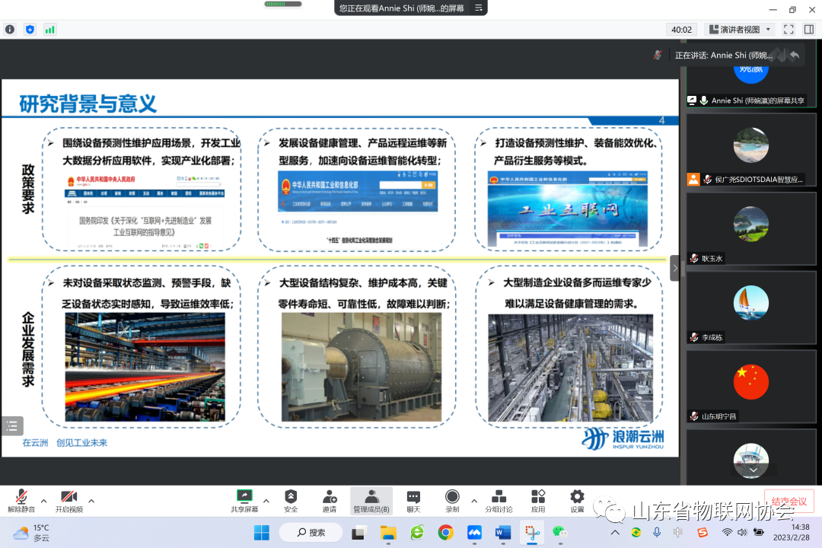Click 结束会议 to end the meeting

(x=789, y=501)
